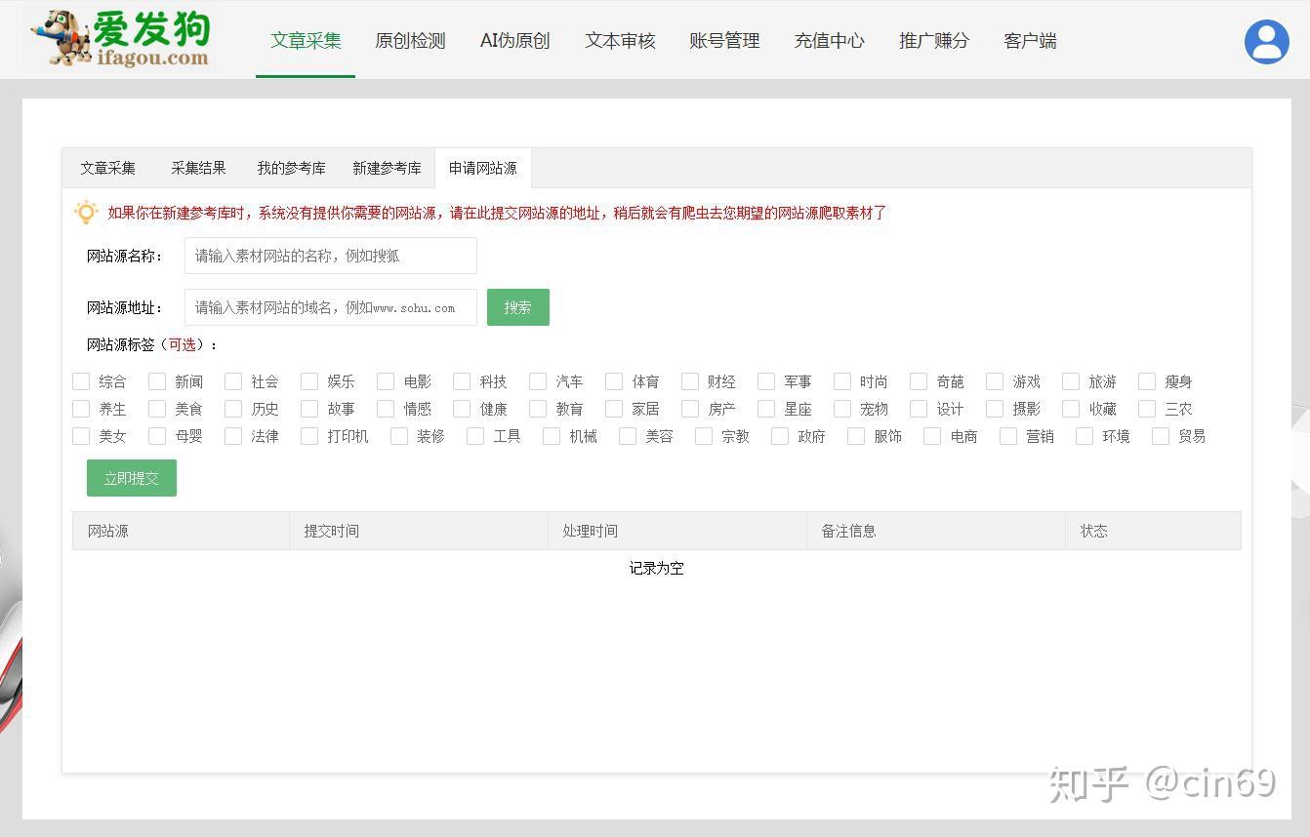Tick the 新闻 tag checkbox
The width and height of the screenshot is (1310, 837).
pyautogui.click(x=157, y=381)
